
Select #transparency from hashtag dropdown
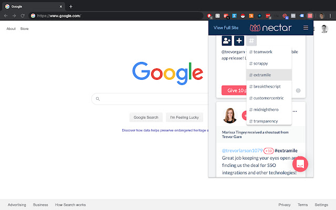tap(269, 121)
